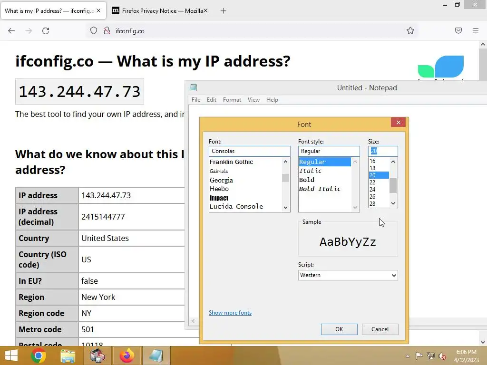Switch to Firefox Privacy Notice tab
This screenshot has width=487, height=365.
click(160, 11)
